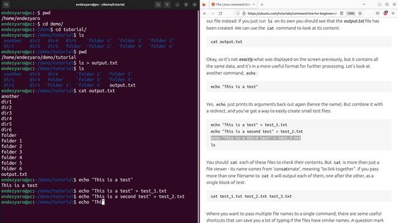
Task: Click the terminal 'cd tutorial/' command line
Action: coord(44,29)
